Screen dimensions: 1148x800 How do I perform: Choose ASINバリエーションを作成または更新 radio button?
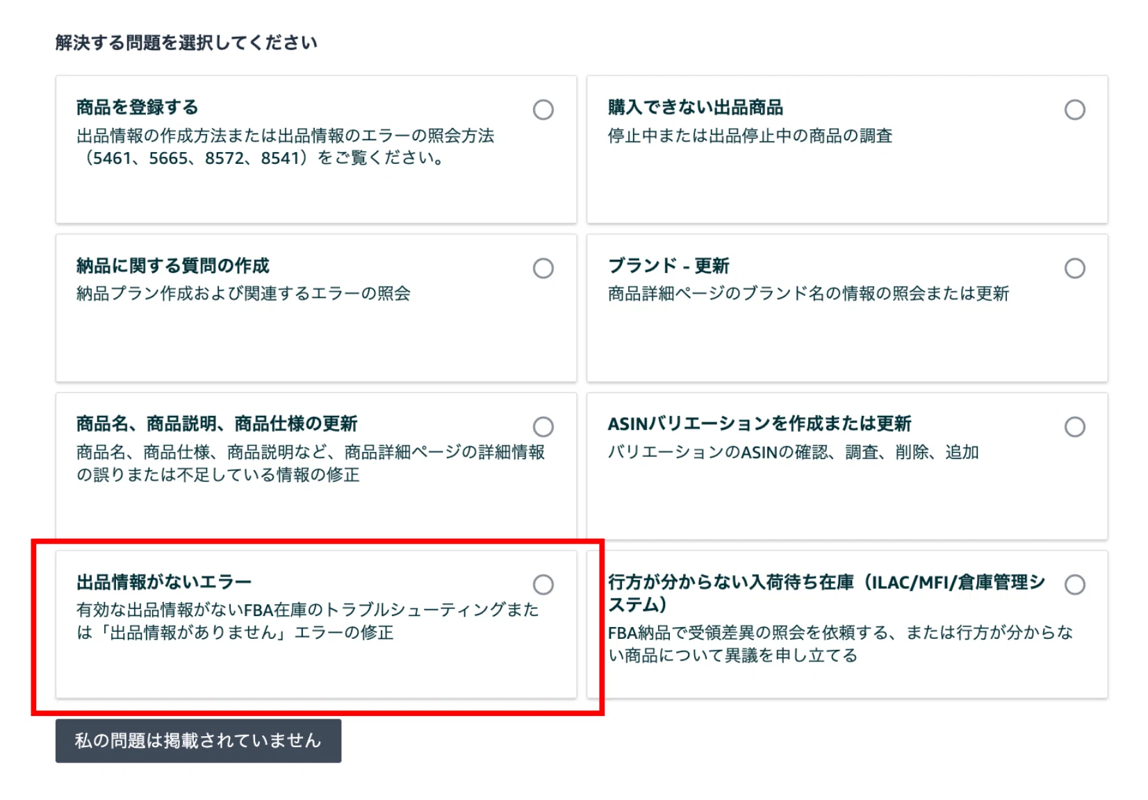click(x=1074, y=426)
